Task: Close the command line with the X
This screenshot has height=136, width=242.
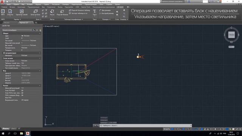Action: (x=95, y=125)
